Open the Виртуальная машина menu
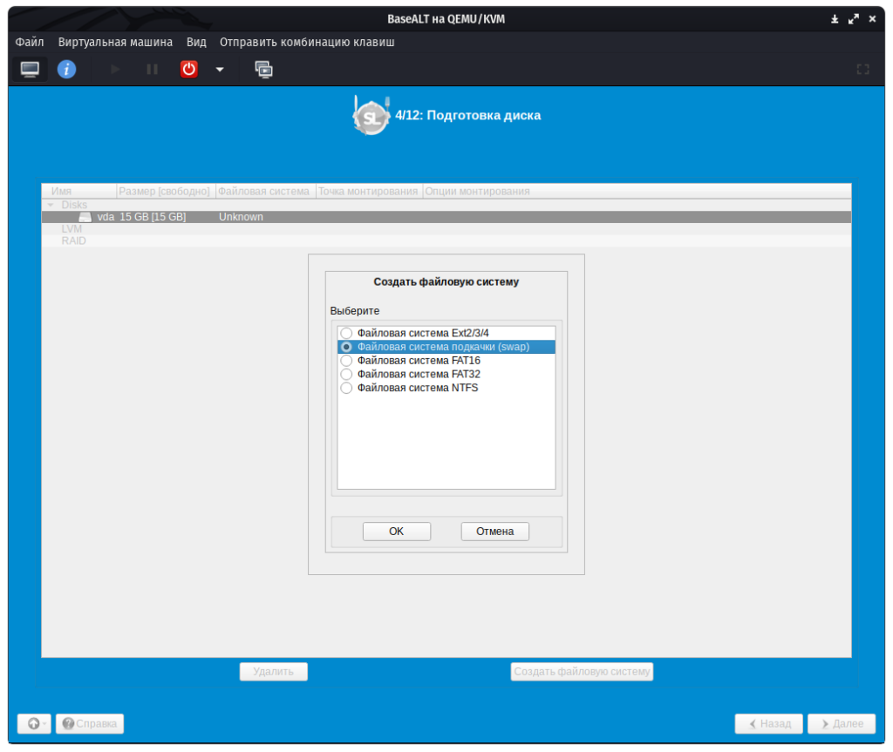The width and height of the screenshot is (893, 752). point(115,42)
